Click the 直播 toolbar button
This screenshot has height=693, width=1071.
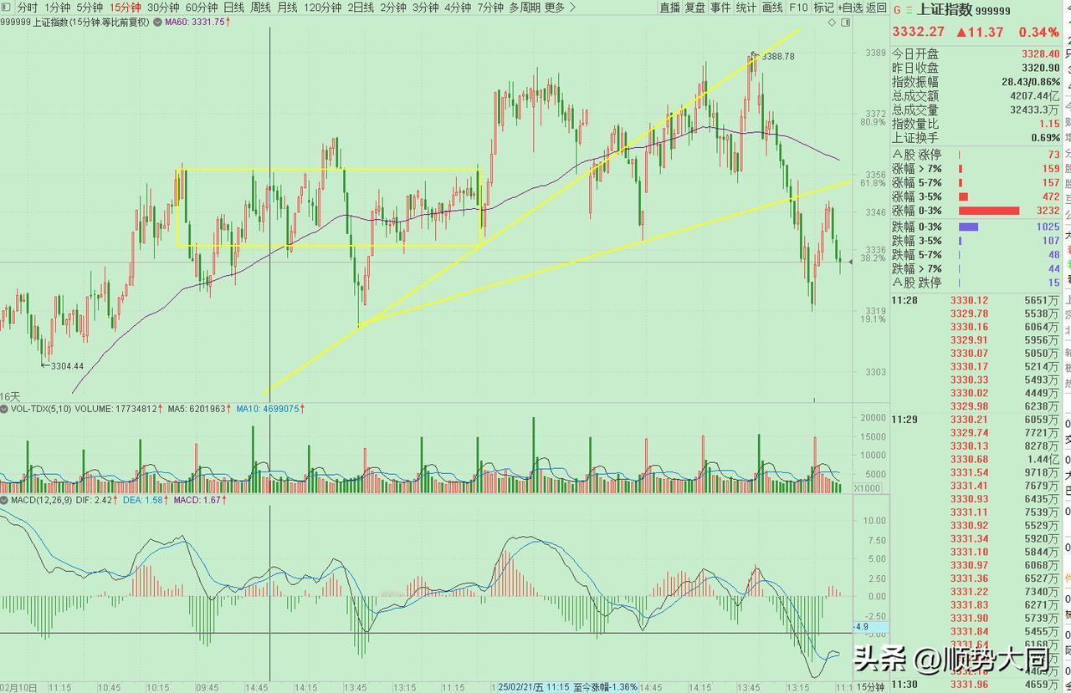669,8
